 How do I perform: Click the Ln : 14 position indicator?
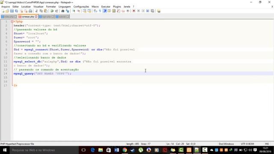pos(170,144)
